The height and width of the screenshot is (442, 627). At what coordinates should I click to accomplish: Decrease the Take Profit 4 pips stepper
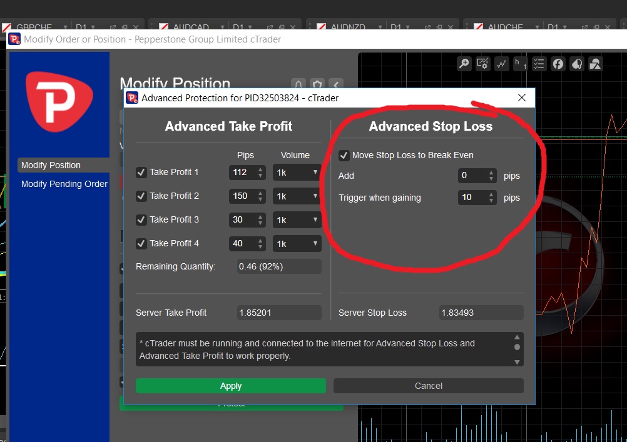[x=261, y=248]
